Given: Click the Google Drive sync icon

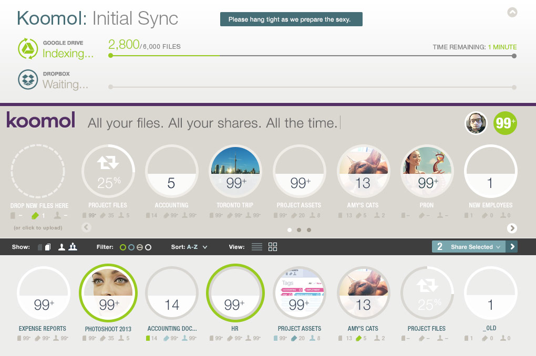Looking at the screenshot, I should 27,48.
